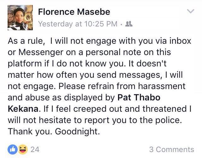
Task: Open the post's 'Yesterday at 10:25 PM' timestamp
Action: point(78,24)
